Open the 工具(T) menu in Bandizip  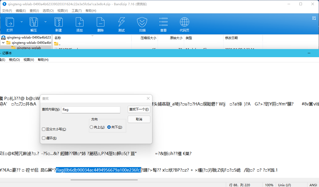[x=77, y=10]
